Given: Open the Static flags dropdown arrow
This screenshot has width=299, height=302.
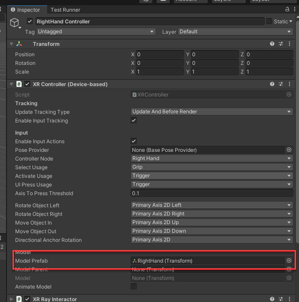Looking at the screenshot, I should [291, 21].
